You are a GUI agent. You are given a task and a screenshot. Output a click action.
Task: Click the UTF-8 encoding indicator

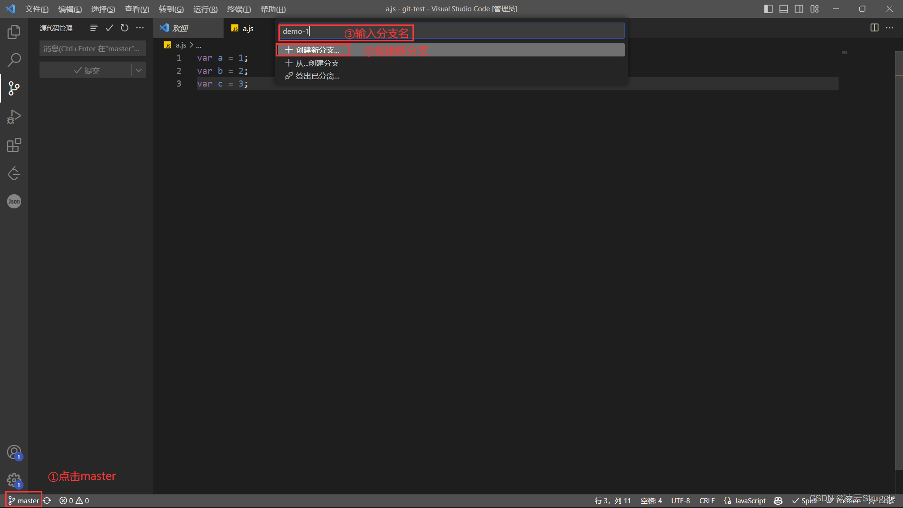pos(681,501)
